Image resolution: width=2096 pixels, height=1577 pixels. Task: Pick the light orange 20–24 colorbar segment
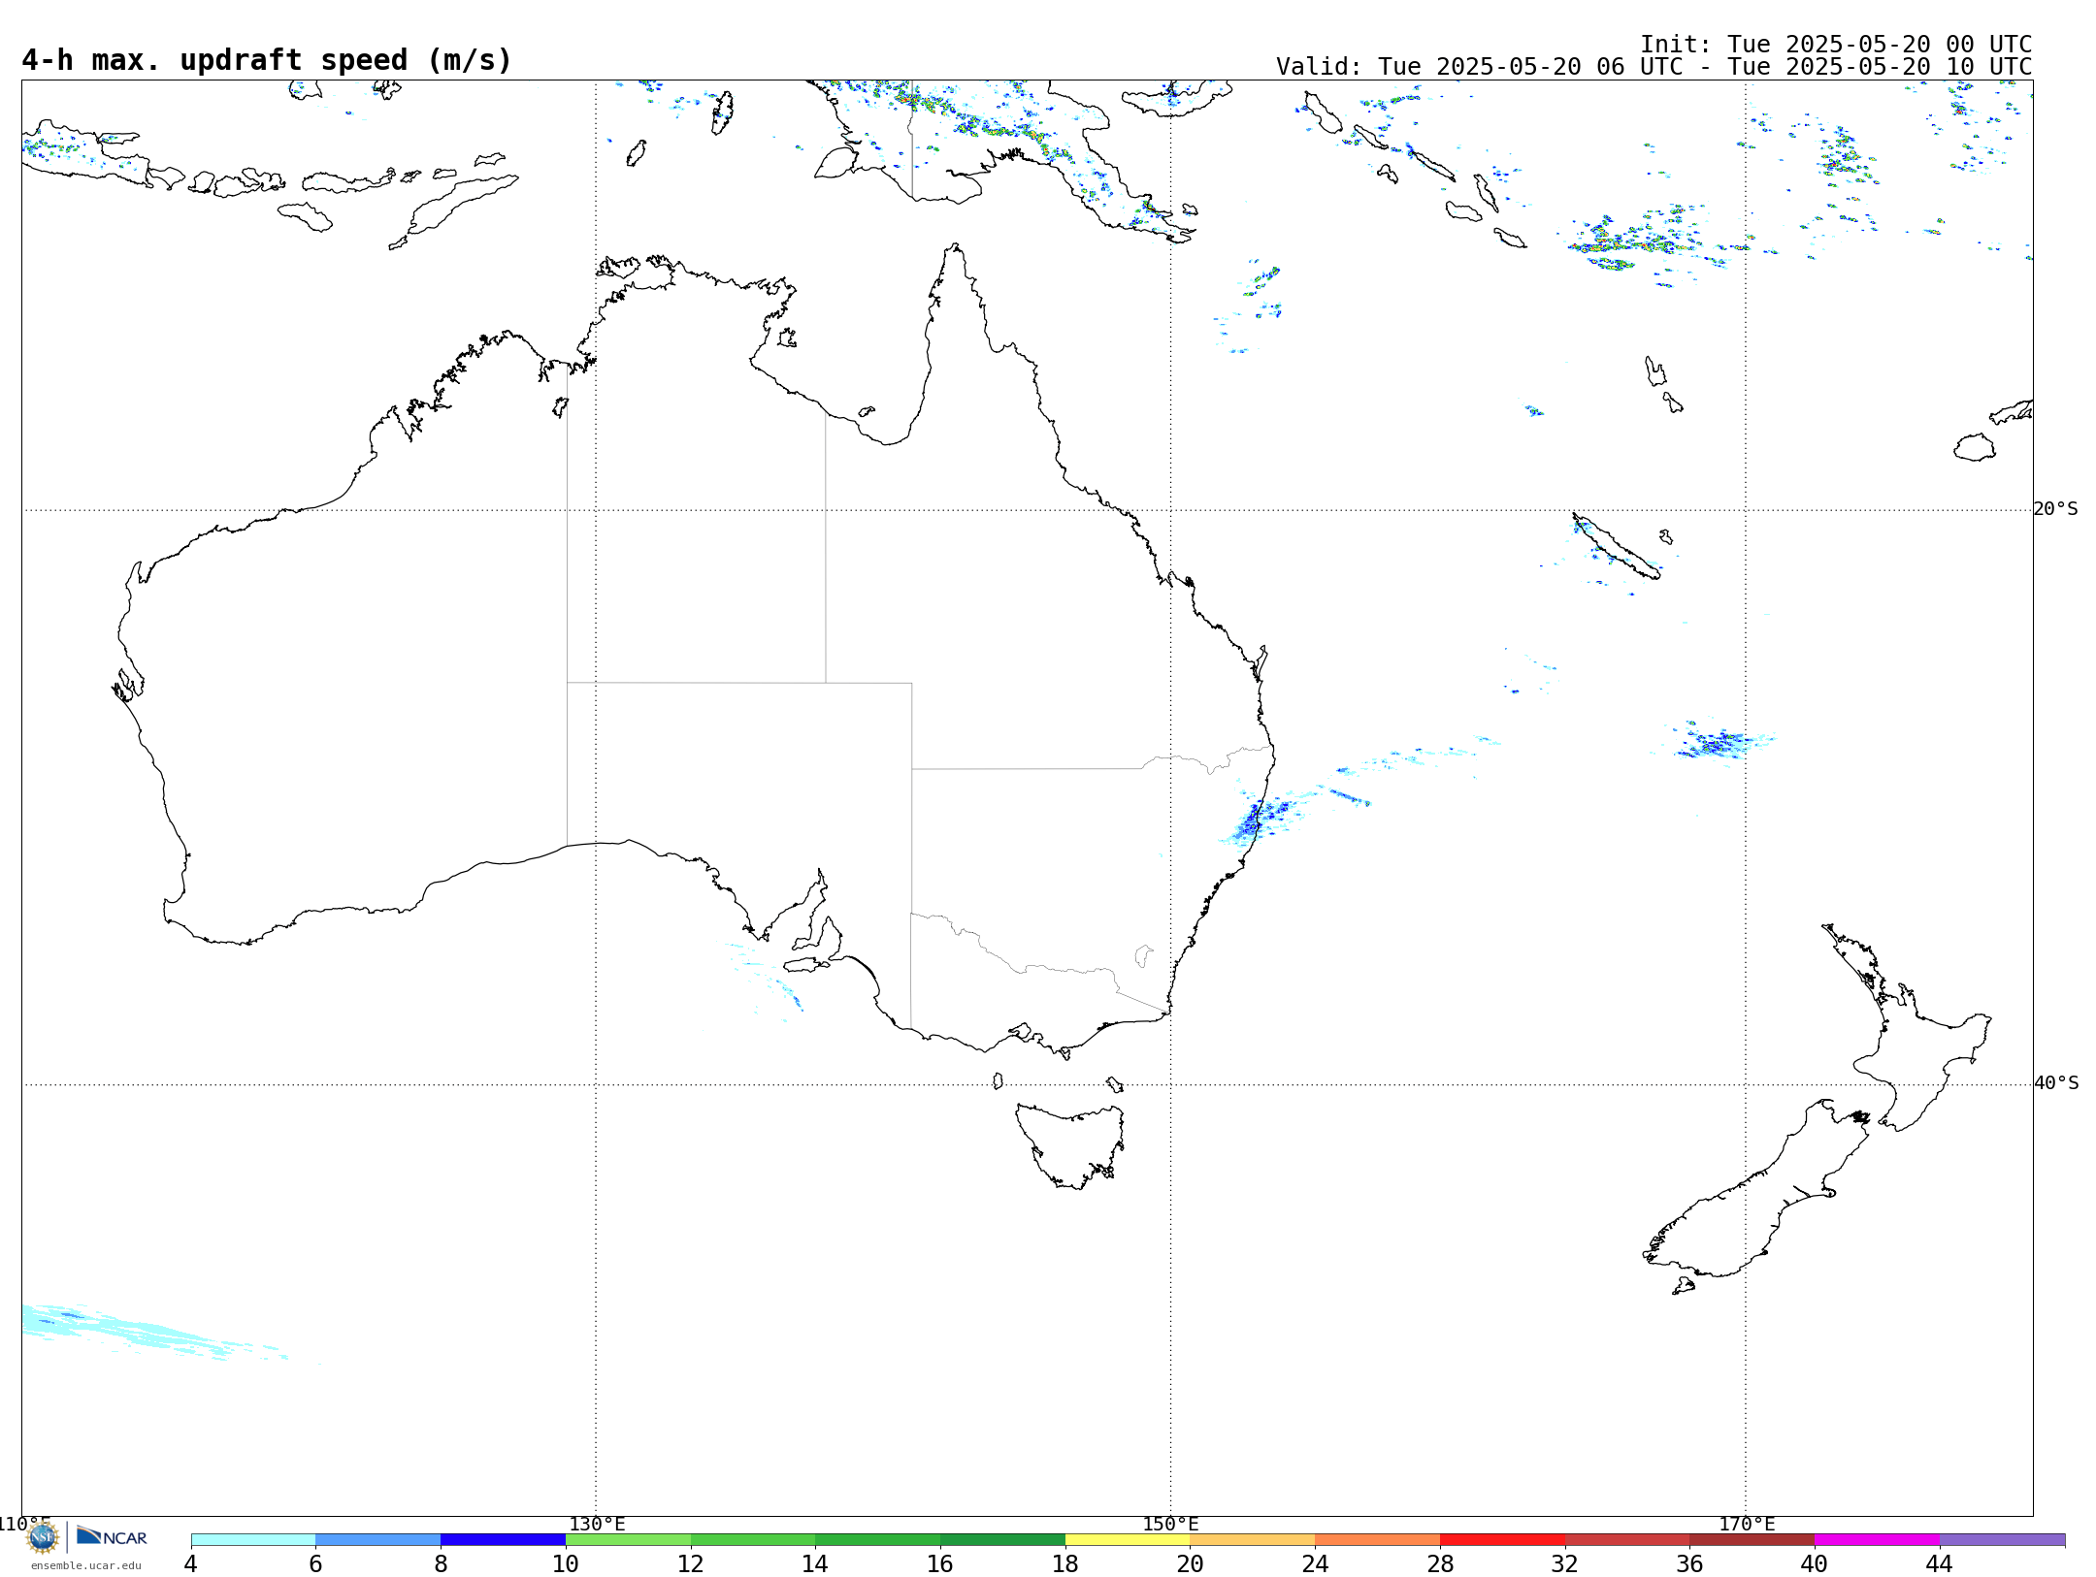click(1253, 1540)
